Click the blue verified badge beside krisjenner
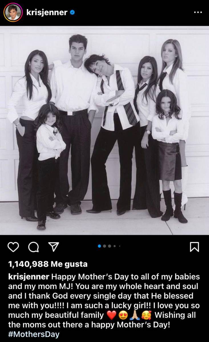Screen dimensions: 209x342 pos(73,13)
